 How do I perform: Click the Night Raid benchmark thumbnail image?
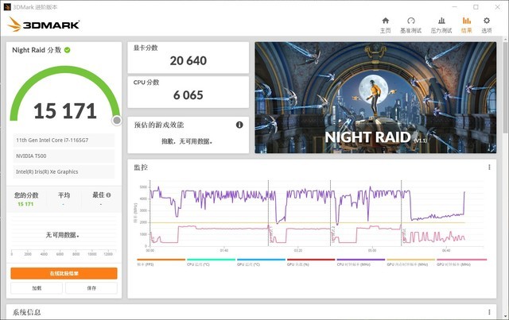[375, 97]
